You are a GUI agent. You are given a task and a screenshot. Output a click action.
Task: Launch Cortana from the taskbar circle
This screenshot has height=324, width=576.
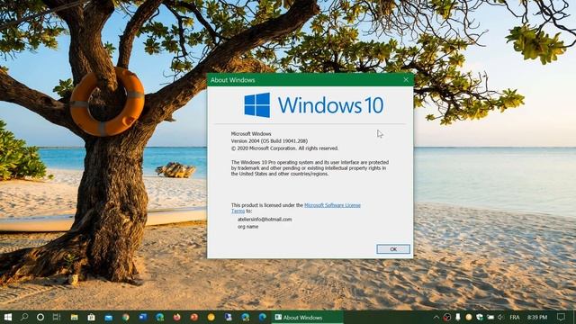40,317
